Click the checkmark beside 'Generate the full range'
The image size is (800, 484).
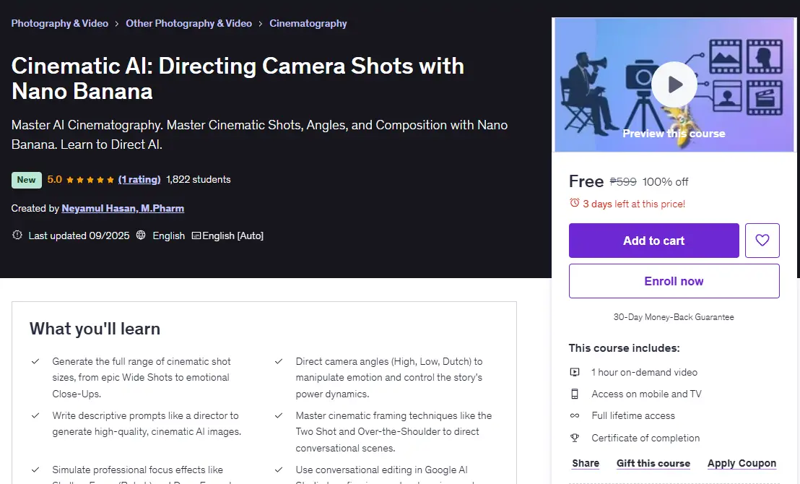pos(35,361)
